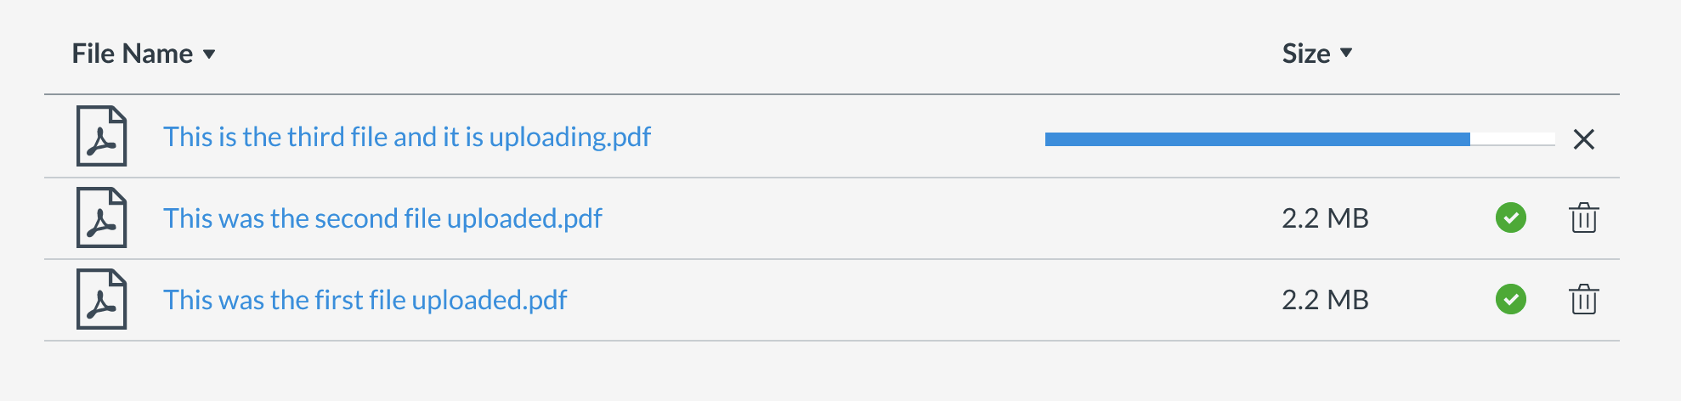This screenshot has height=401, width=1681.
Task: Open 'This was the second file uploaded.pdf'
Action: 382,218
